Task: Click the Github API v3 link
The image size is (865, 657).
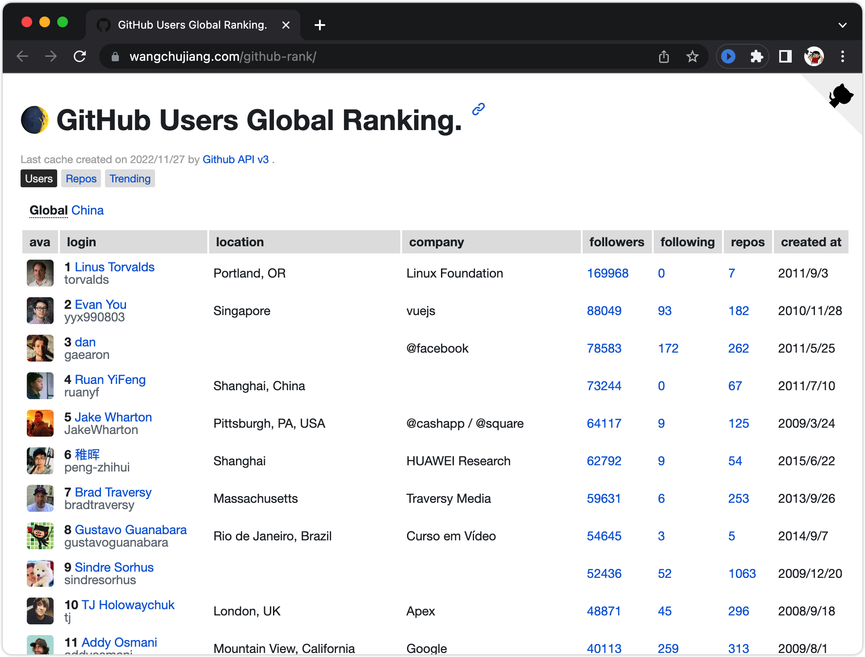Action: point(235,158)
